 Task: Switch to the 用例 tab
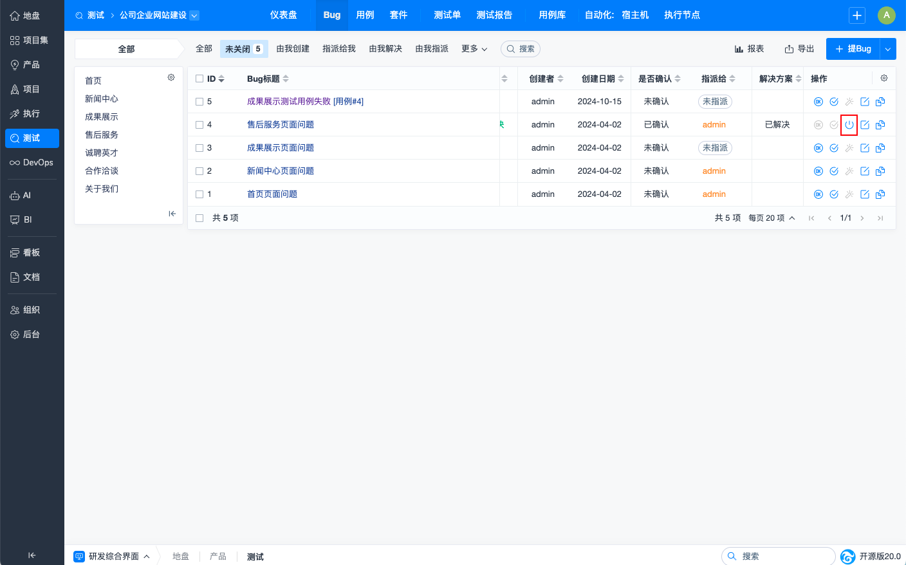tap(365, 15)
